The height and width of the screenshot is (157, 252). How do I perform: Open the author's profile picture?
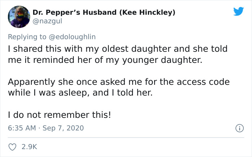[18, 17]
